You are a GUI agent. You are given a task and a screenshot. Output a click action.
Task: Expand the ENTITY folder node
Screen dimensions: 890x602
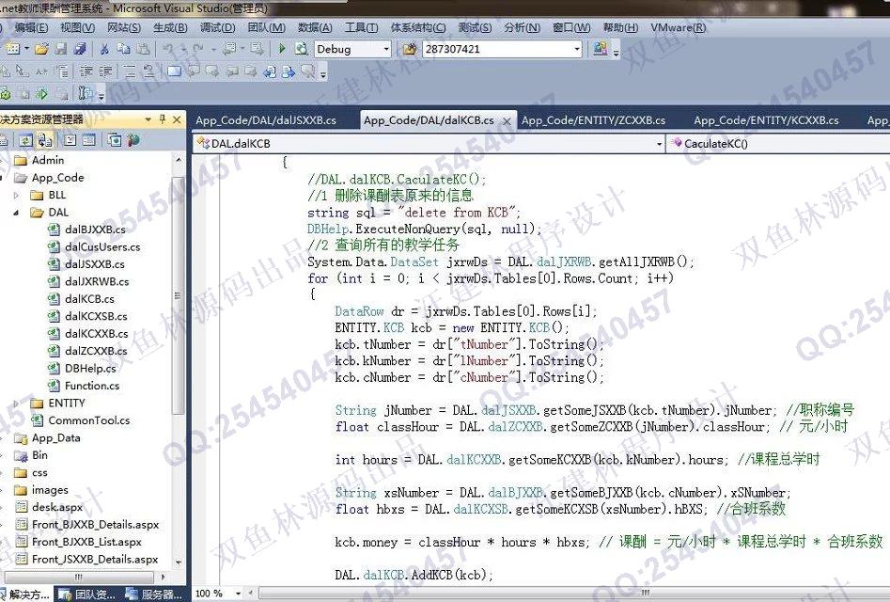(x=16, y=404)
